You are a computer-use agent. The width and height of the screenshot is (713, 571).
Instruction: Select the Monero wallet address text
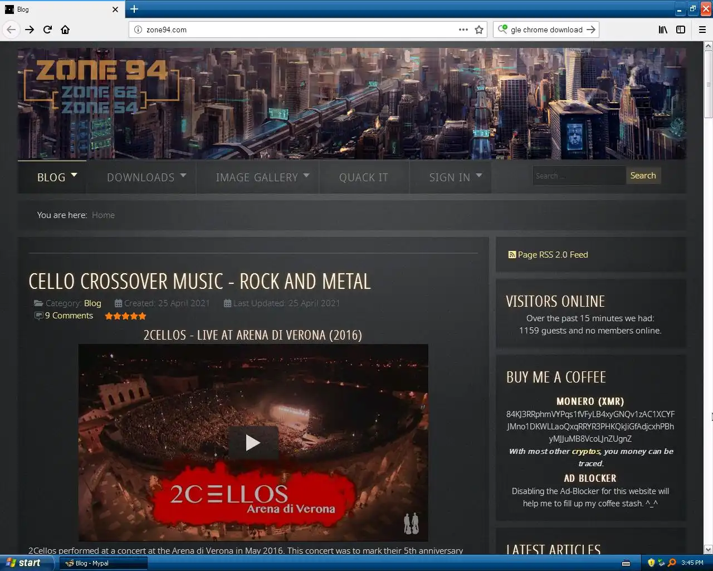(590, 427)
